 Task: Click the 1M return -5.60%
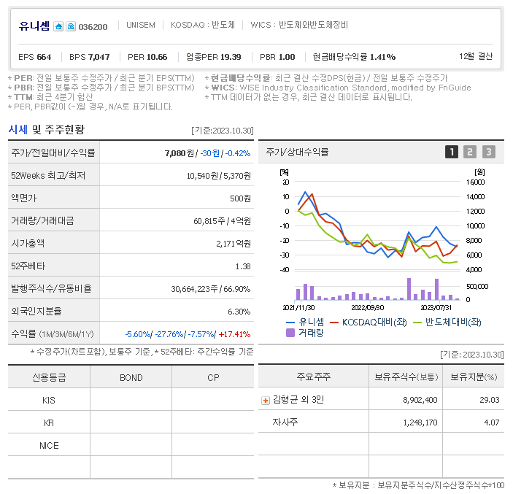(138, 334)
